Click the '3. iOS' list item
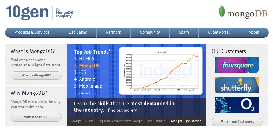Image resolution: width=273 pixels, height=130 pixels. (x=80, y=72)
